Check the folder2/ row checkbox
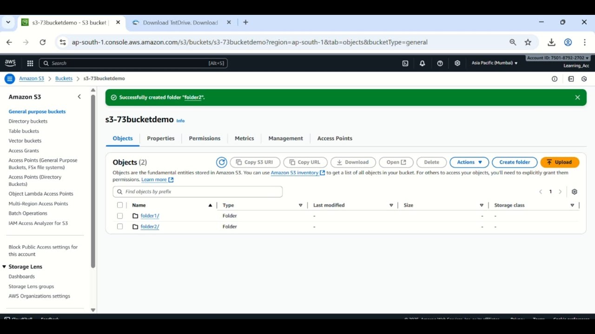The image size is (595, 334). [120, 227]
